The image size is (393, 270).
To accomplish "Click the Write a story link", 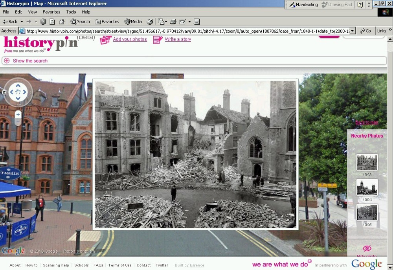I will coord(178,39).
